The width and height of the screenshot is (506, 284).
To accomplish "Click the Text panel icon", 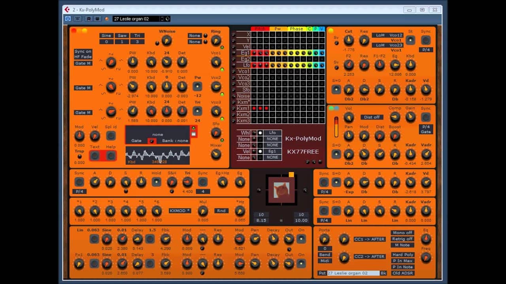I will tap(95, 155).
